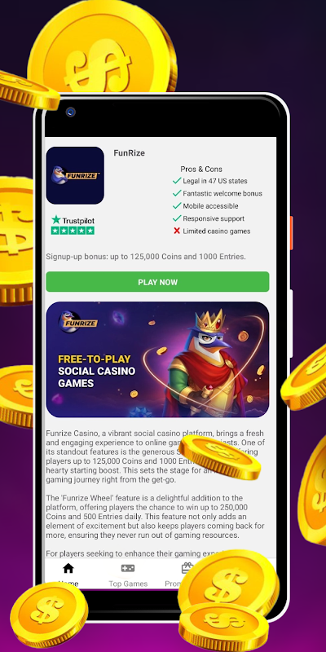The height and width of the screenshot is (652, 326).
Task: Tap the Free-to-Play Social Casino banner
Action: [x=157, y=359]
